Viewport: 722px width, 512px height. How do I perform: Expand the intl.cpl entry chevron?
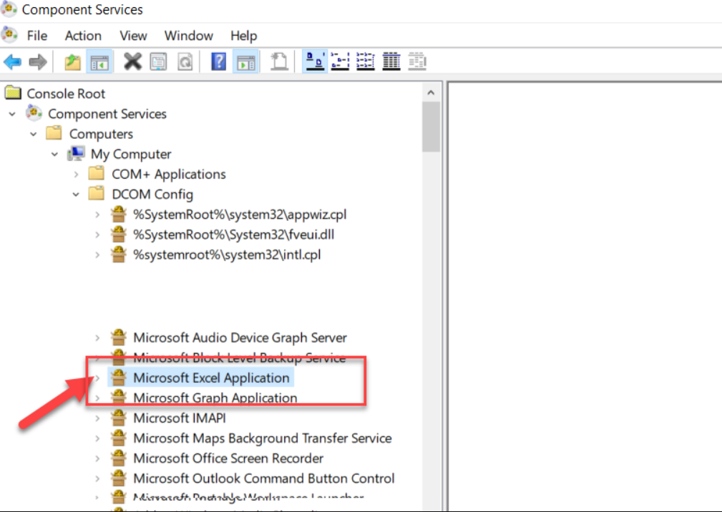pyautogui.click(x=97, y=255)
